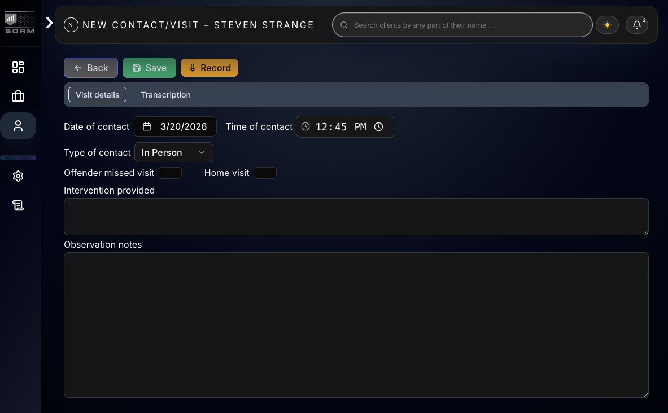Select the briefcase icon in the sidebar
Image resolution: width=668 pixels, height=413 pixels.
coord(18,96)
